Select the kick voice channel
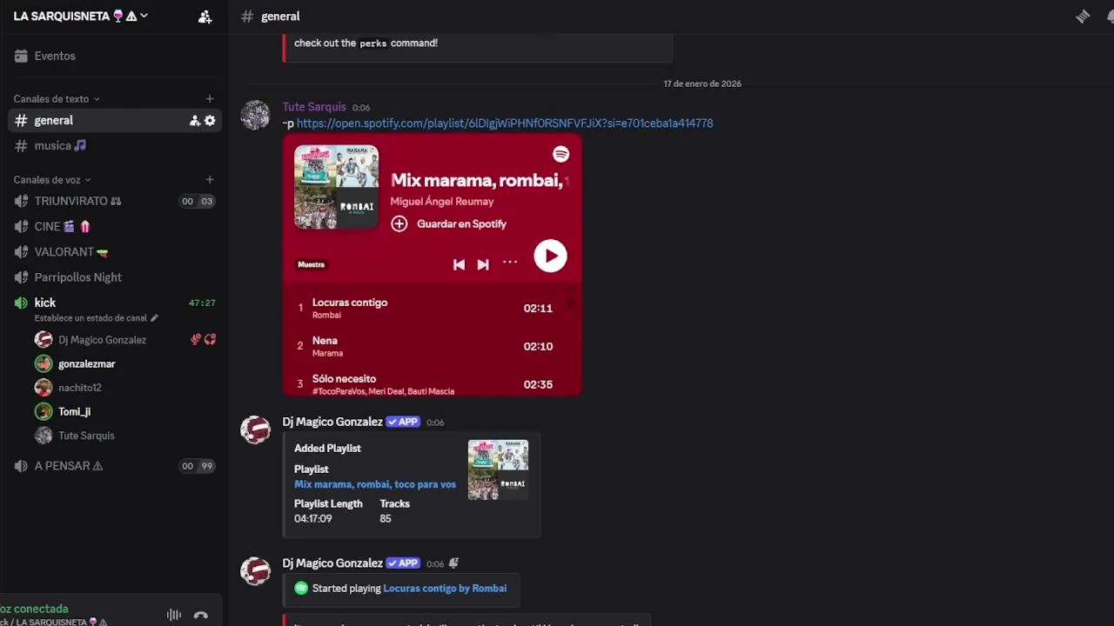The height and width of the screenshot is (626, 1114). tap(113, 303)
